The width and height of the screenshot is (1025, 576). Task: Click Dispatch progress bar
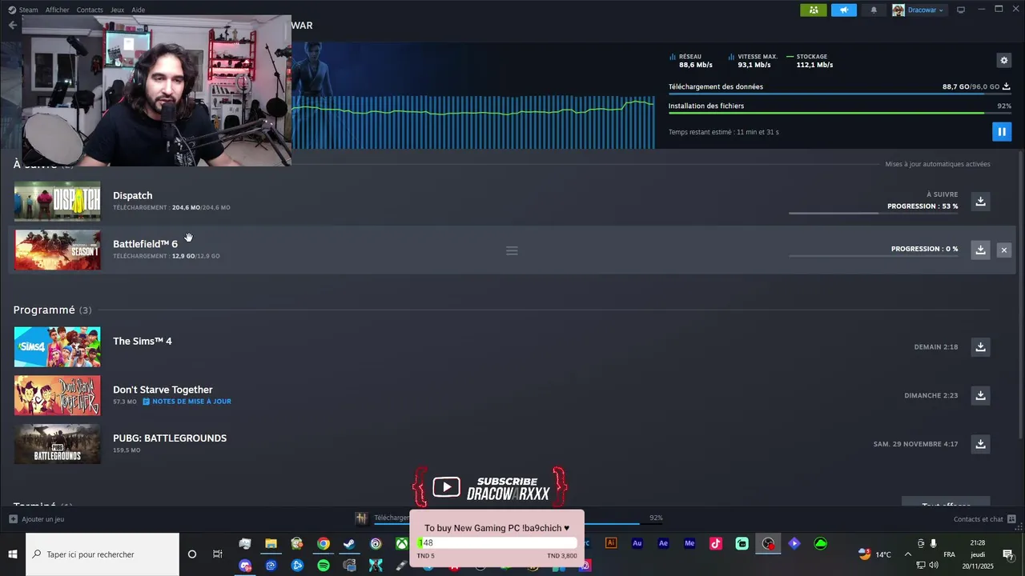pos(873,213)
